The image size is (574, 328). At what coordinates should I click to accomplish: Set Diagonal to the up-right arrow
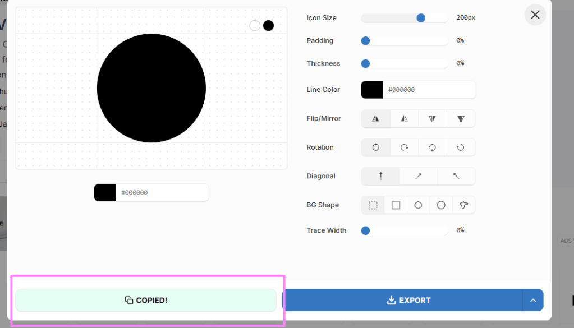click(419, 176)
